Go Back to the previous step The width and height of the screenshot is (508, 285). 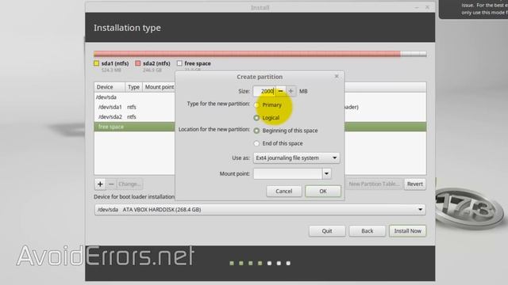point(367,231)
